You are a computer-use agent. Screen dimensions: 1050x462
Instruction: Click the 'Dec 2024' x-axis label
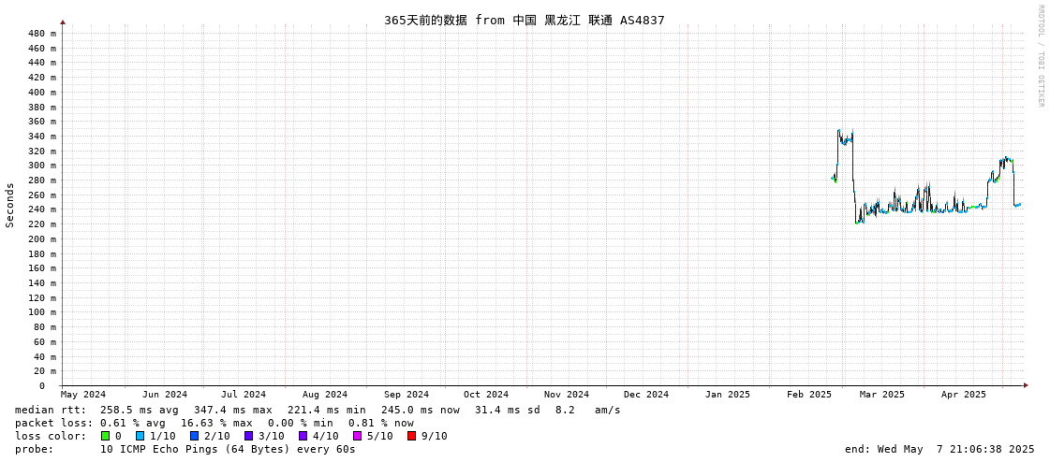[646, 395]
